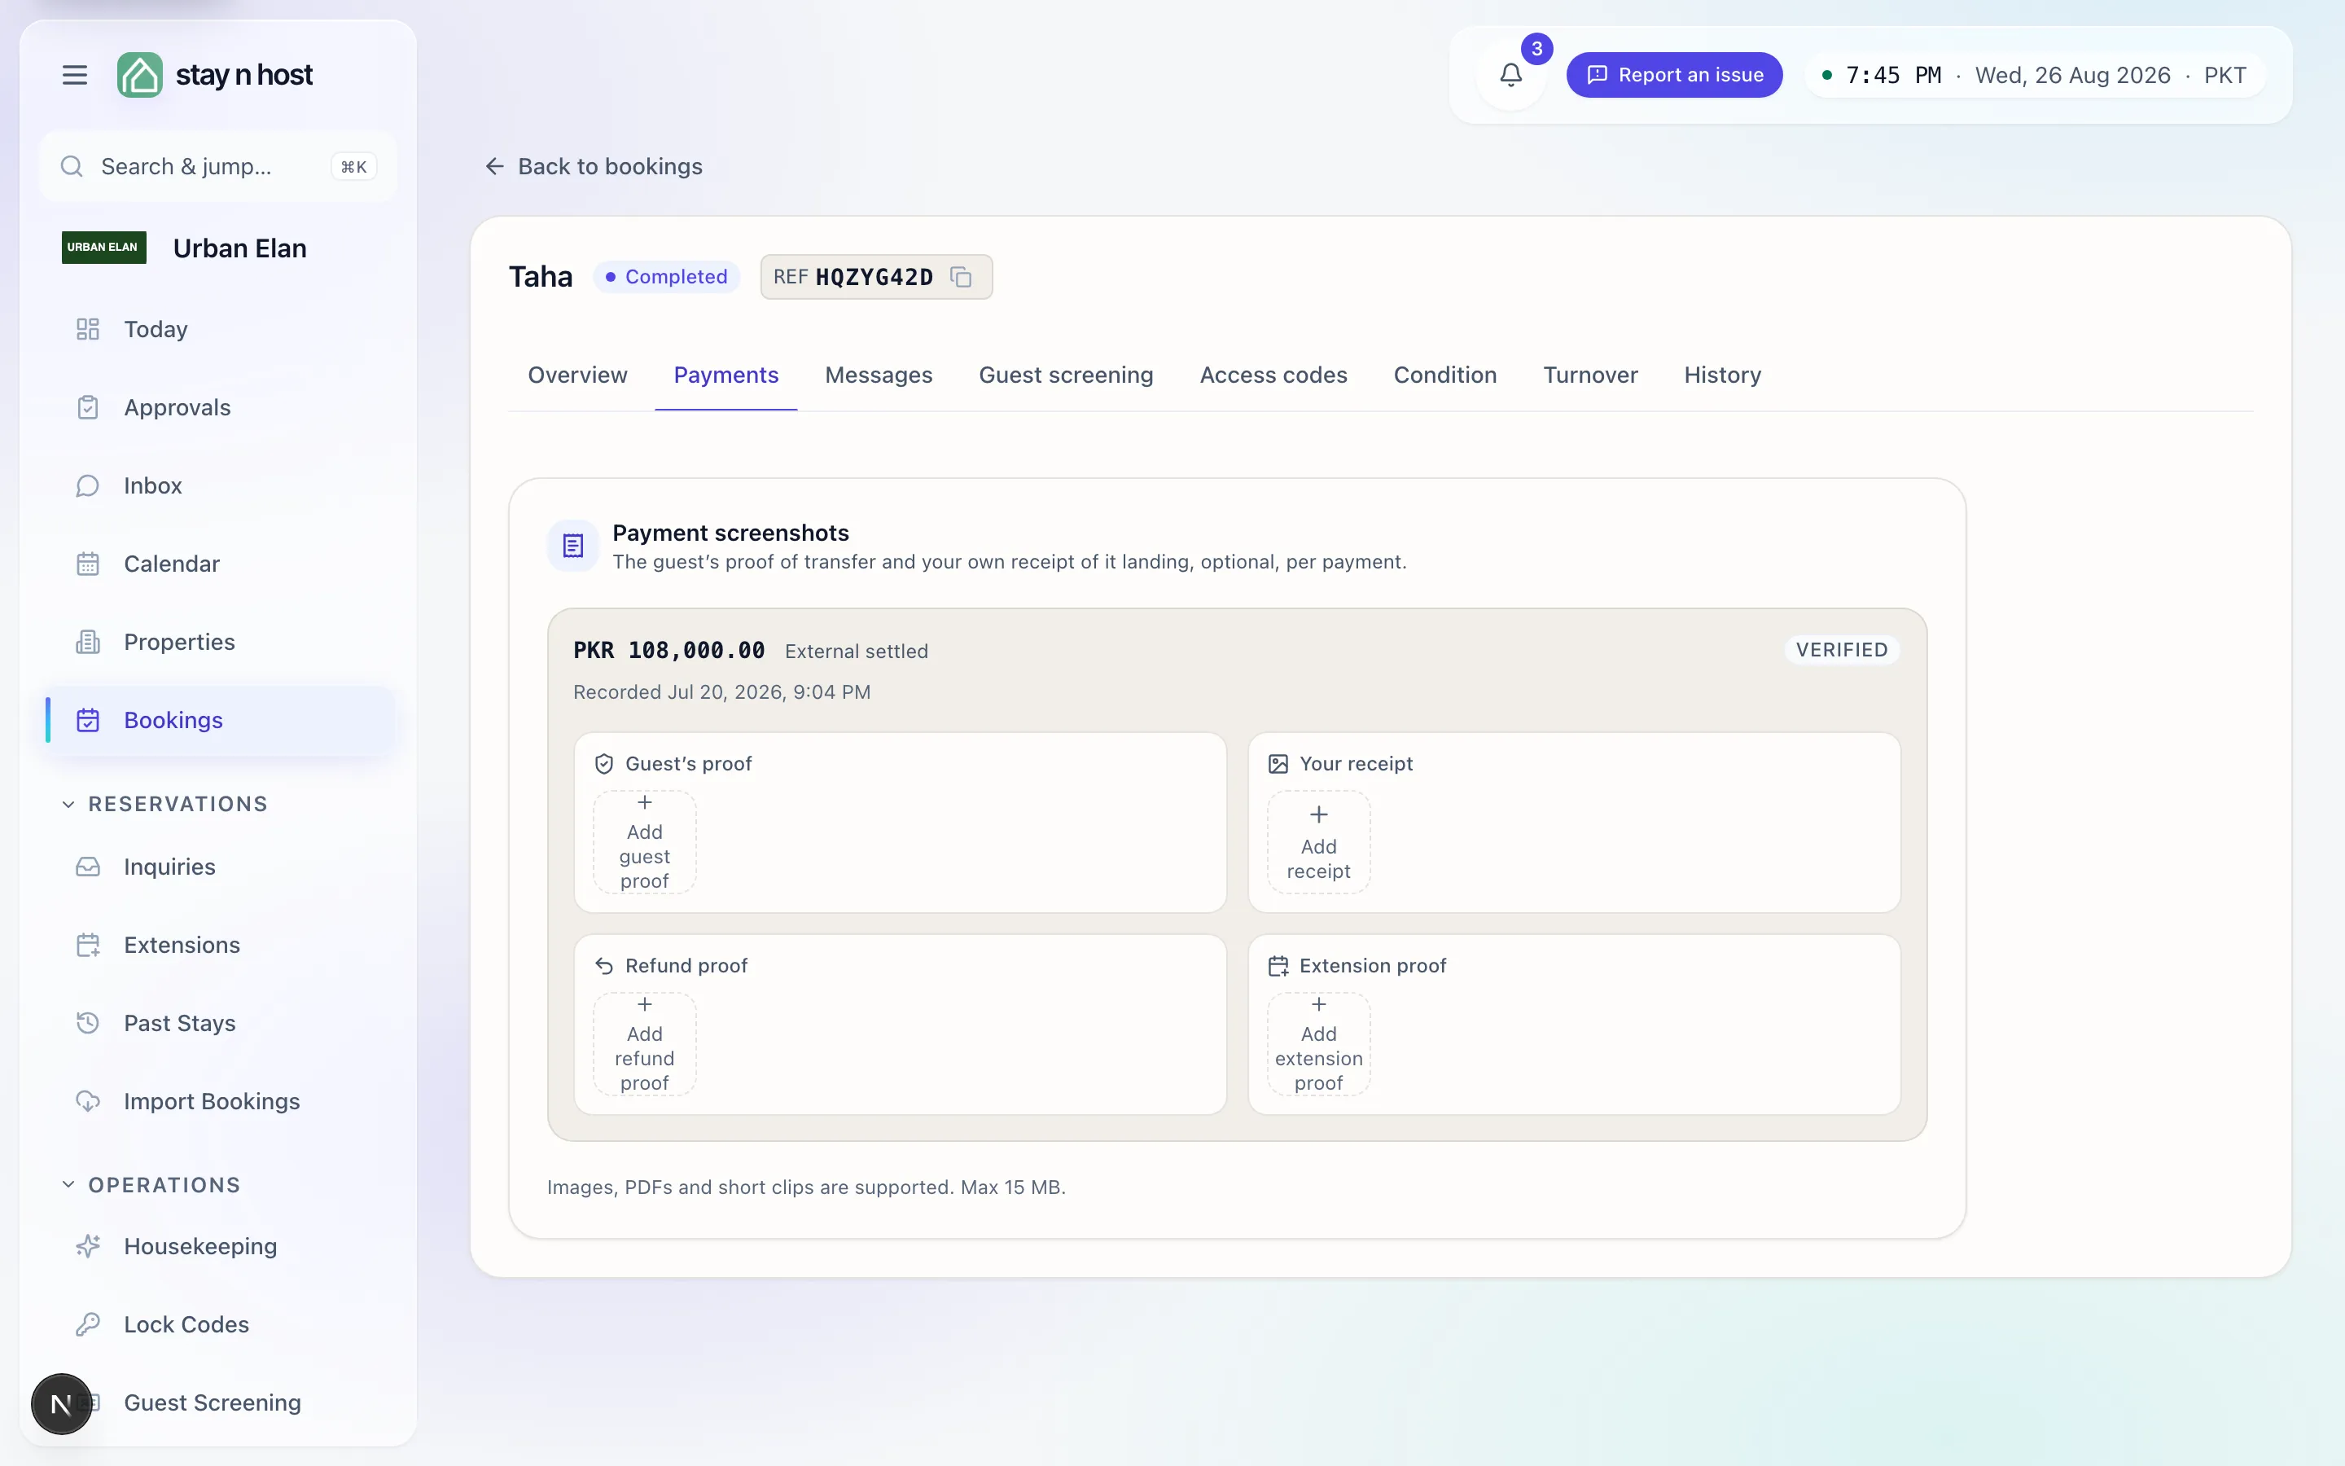Image resolution: width=2345 pixels, height=1466 pixels.
Task: Focus the Search & jump field
Action: tap(218, 167)
